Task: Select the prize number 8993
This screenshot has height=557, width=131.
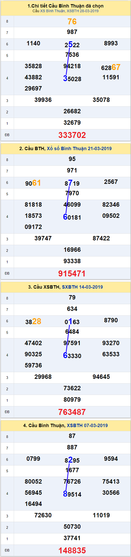Action: [111, 43]
